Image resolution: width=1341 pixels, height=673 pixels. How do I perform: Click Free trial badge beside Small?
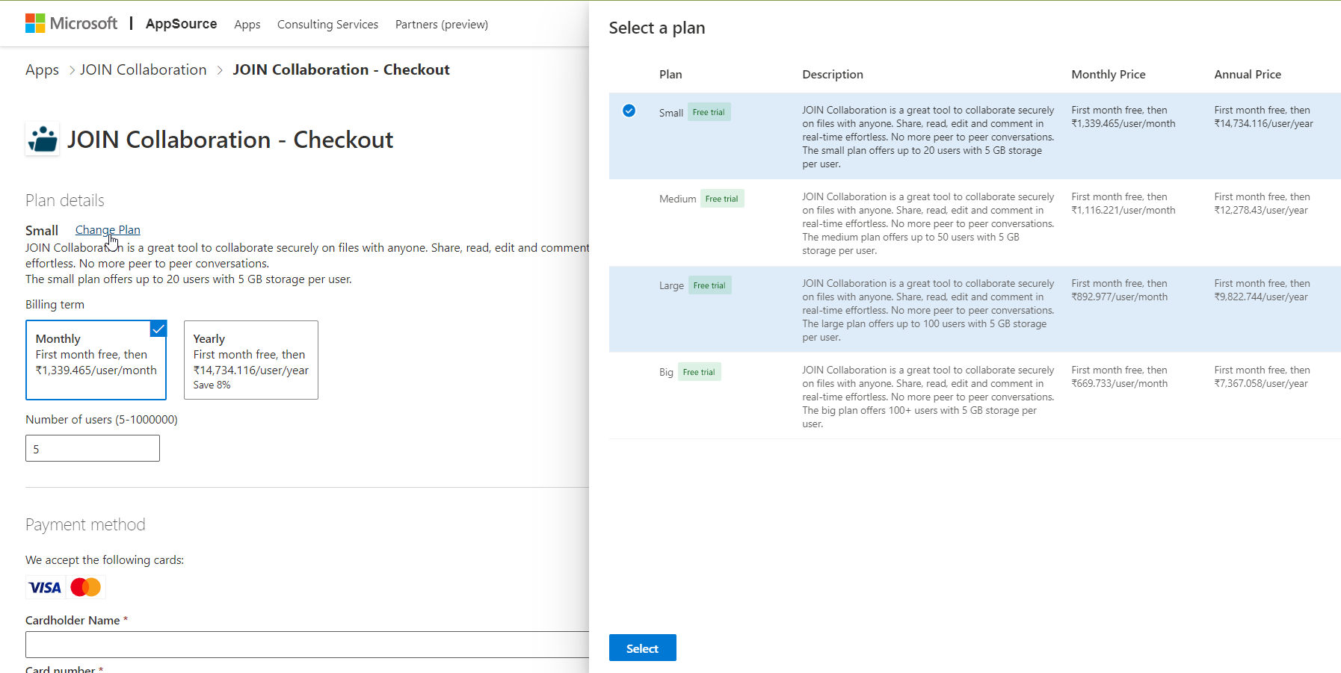[x=709, y=112]
